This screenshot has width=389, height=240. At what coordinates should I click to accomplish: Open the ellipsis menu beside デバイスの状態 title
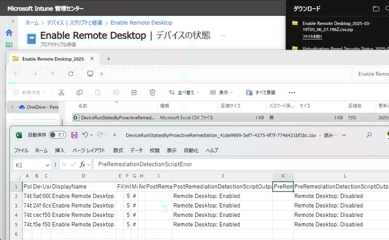[x=223, y=35]
